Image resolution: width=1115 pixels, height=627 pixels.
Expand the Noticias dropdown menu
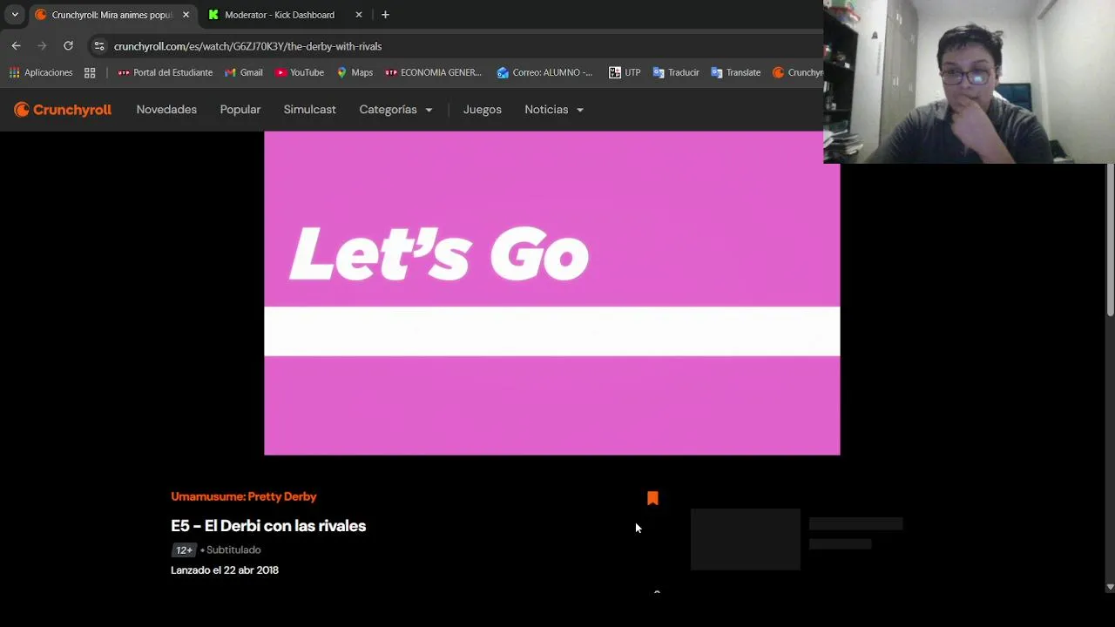point(554,110)
